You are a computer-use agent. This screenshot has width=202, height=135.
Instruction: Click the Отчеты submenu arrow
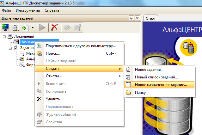(120, 76)
